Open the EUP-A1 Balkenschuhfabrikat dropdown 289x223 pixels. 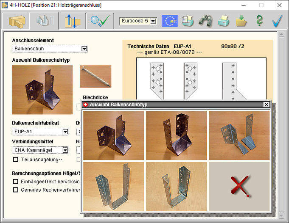(x=65, y=132)
